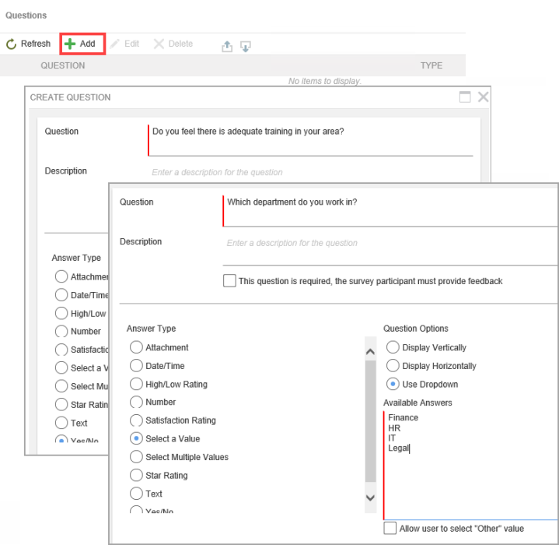
Task: Maximize the Create Question dialog
Action: pos(465,97)
